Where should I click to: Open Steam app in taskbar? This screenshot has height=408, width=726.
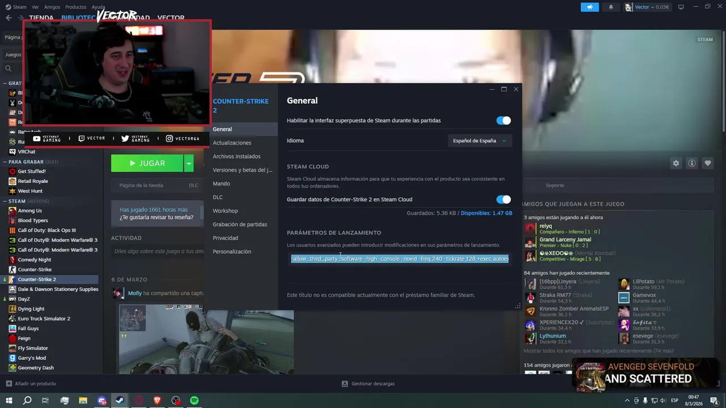120,400
